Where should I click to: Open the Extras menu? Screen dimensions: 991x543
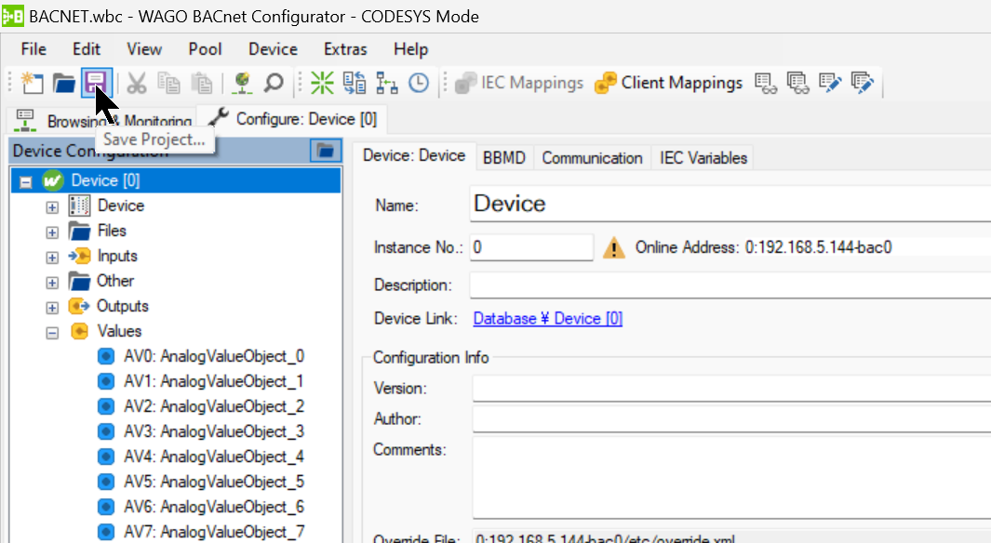coord(345,49)
